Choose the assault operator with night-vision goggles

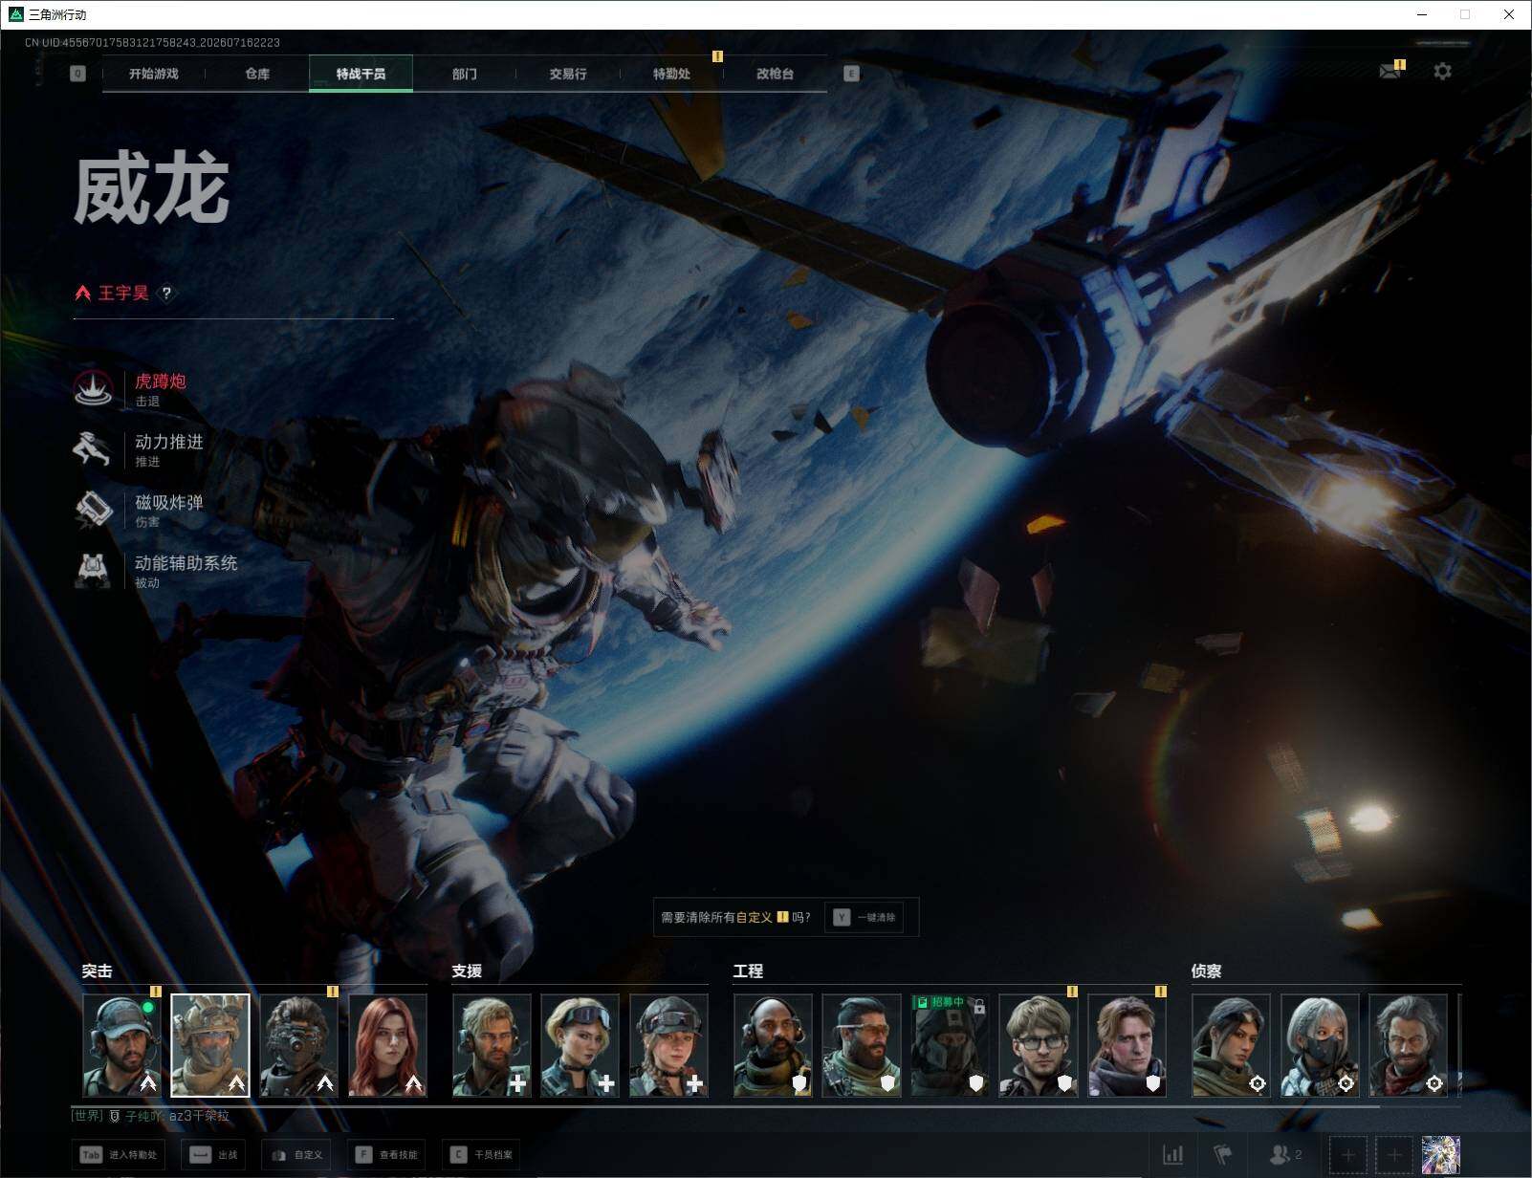coord(299,1045)
